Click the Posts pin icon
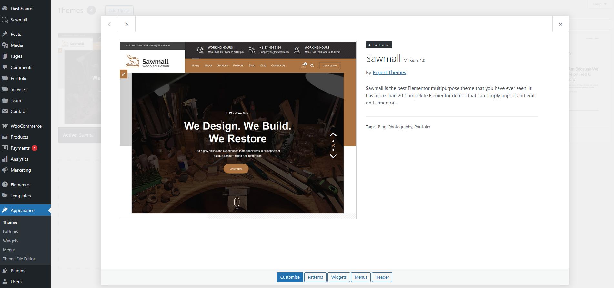Screen dimensions: 614x288 (5, 34)
